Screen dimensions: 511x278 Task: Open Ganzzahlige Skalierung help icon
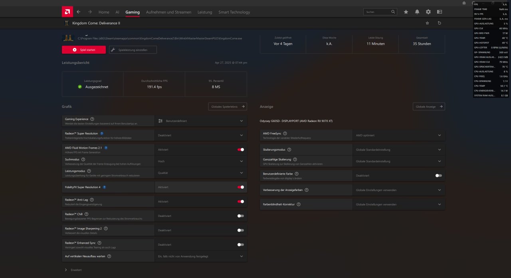(295, 159)
